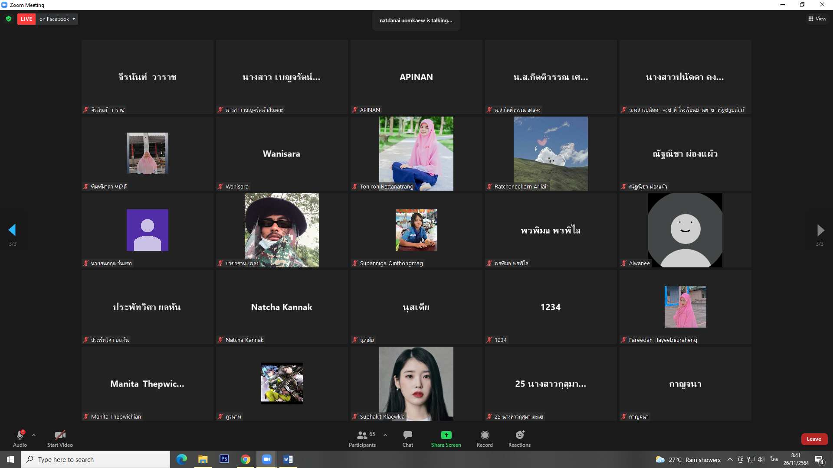
Task: Switch gallery layout using View button
Action: point(817,19)
